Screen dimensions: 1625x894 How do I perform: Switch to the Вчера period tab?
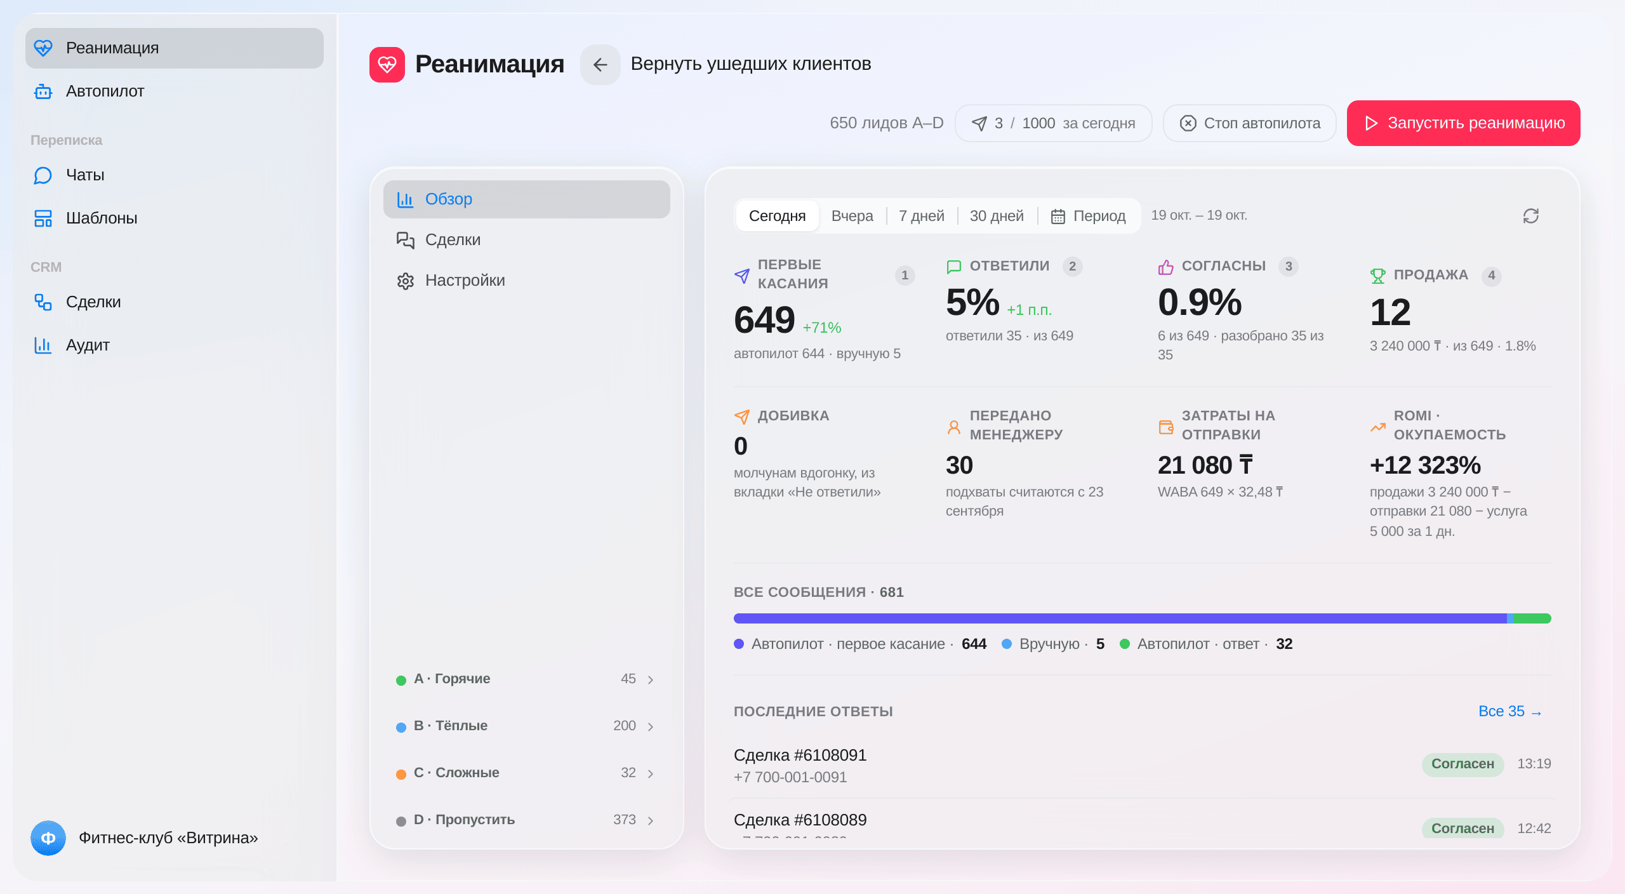(852, 216)
